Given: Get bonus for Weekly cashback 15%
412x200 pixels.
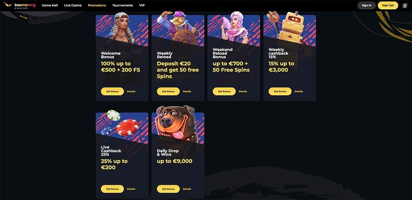Looking at the screenshot, I should [x=280, y=91].
